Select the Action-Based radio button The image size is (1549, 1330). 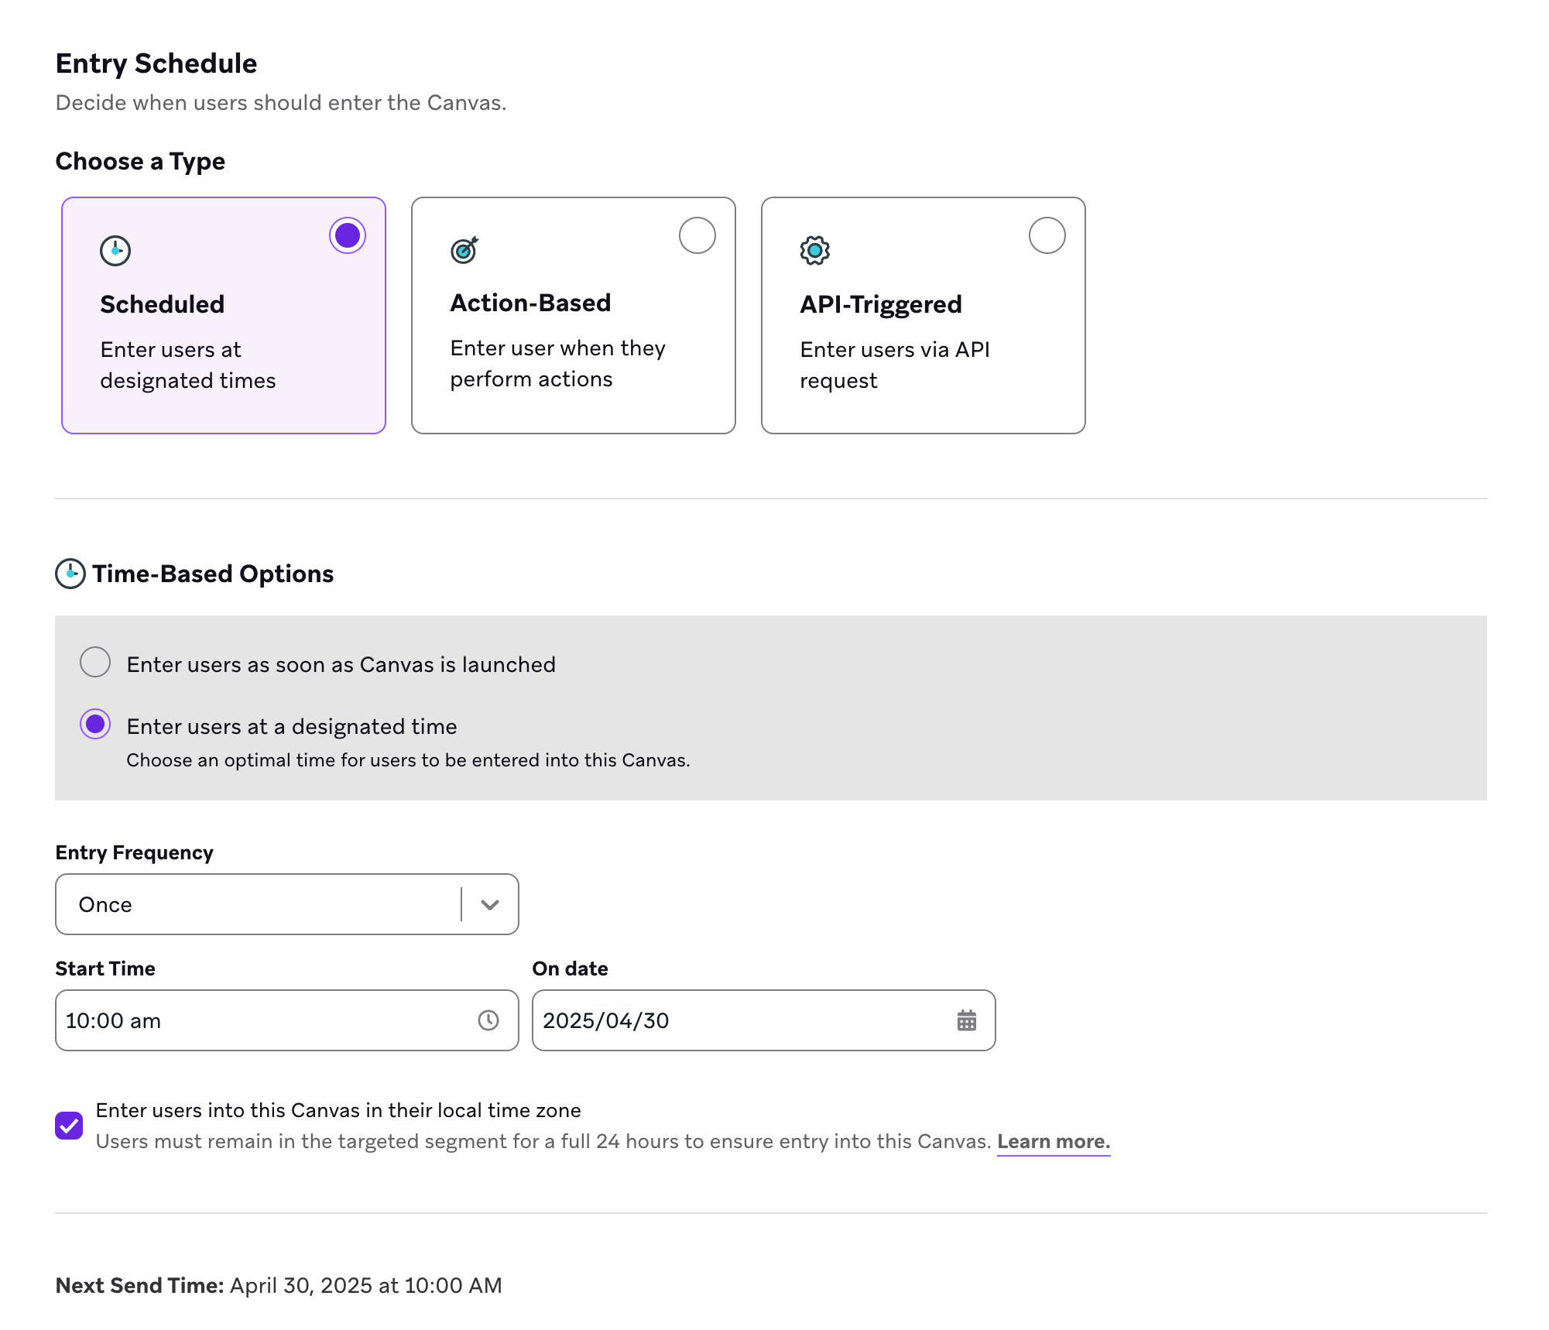click(x=697, y=235)
